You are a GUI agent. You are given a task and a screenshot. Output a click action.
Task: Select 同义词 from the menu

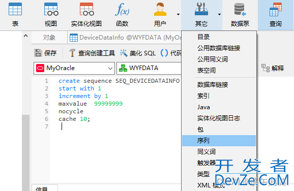click(x=219, y=152)
